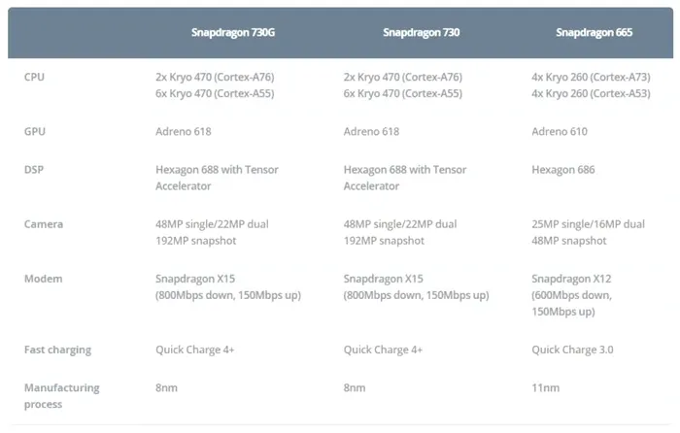Click the 4x Kryo 260 (Cortex-A73) text

[x=591, y=77]
